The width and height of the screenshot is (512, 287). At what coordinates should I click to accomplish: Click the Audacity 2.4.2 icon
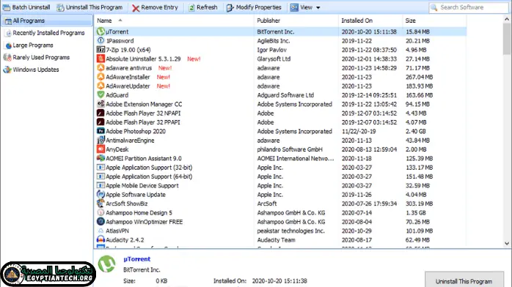(100, 239)
